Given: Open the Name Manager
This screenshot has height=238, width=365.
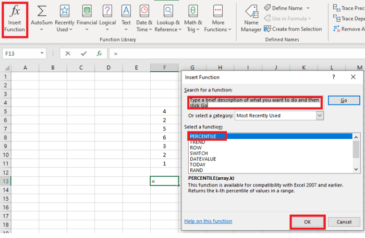Looking at the screenshot, I should pos(251,19).
